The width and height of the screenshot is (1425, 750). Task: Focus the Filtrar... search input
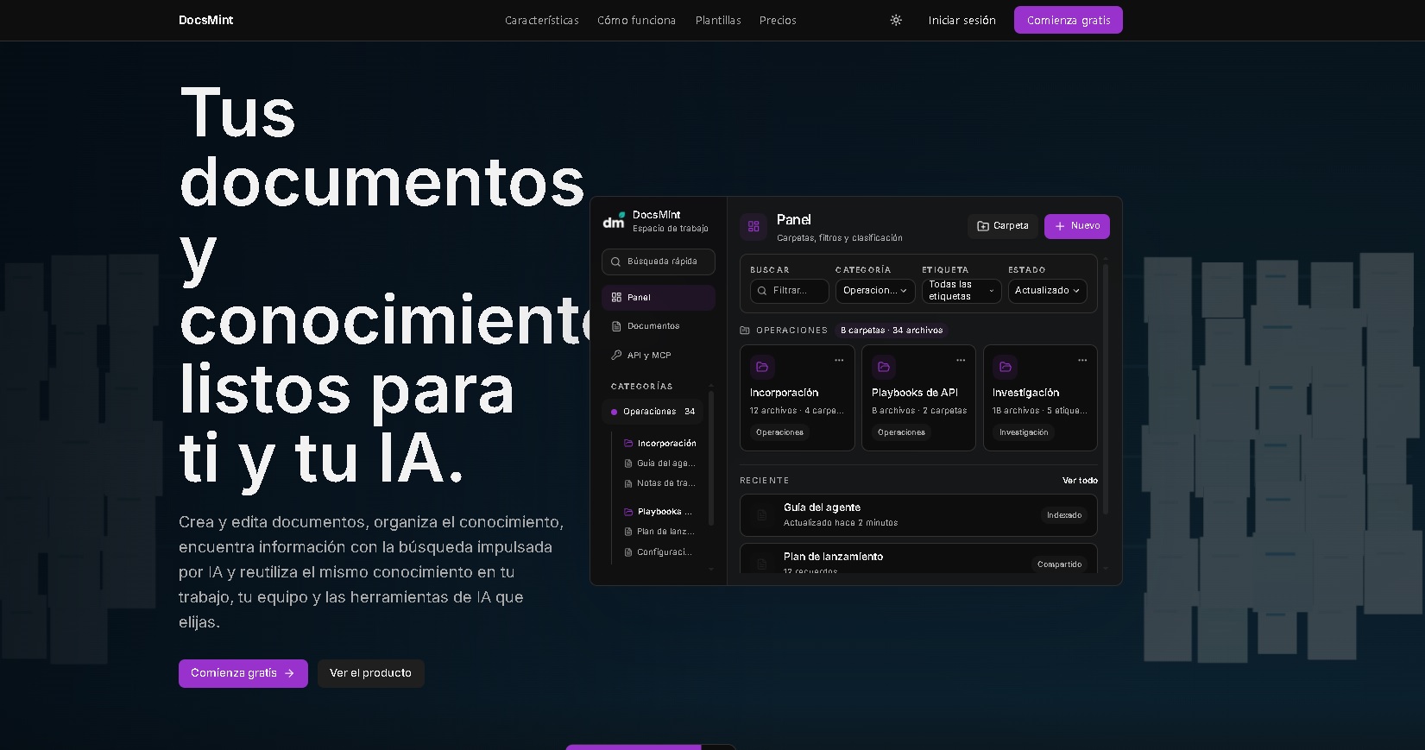pyautogui.click(x=790, y=291)
